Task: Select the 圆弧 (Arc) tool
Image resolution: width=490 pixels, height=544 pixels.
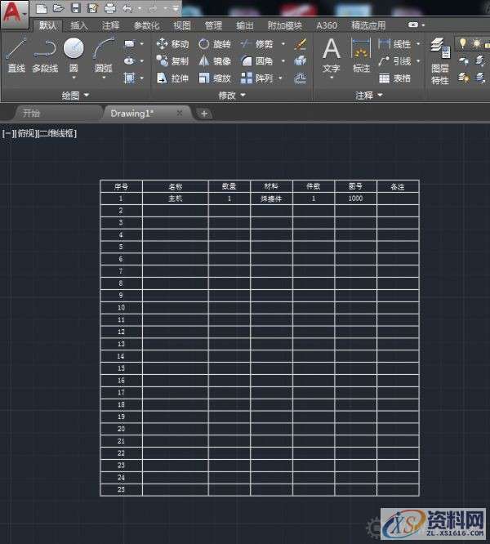Action: tap(104, 56)
